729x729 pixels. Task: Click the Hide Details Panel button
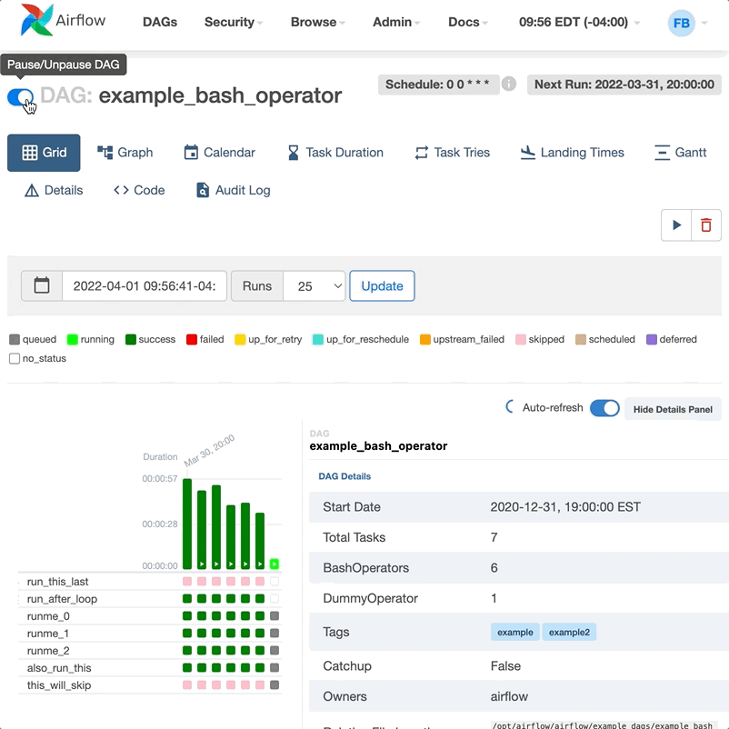tap(673, 409)
